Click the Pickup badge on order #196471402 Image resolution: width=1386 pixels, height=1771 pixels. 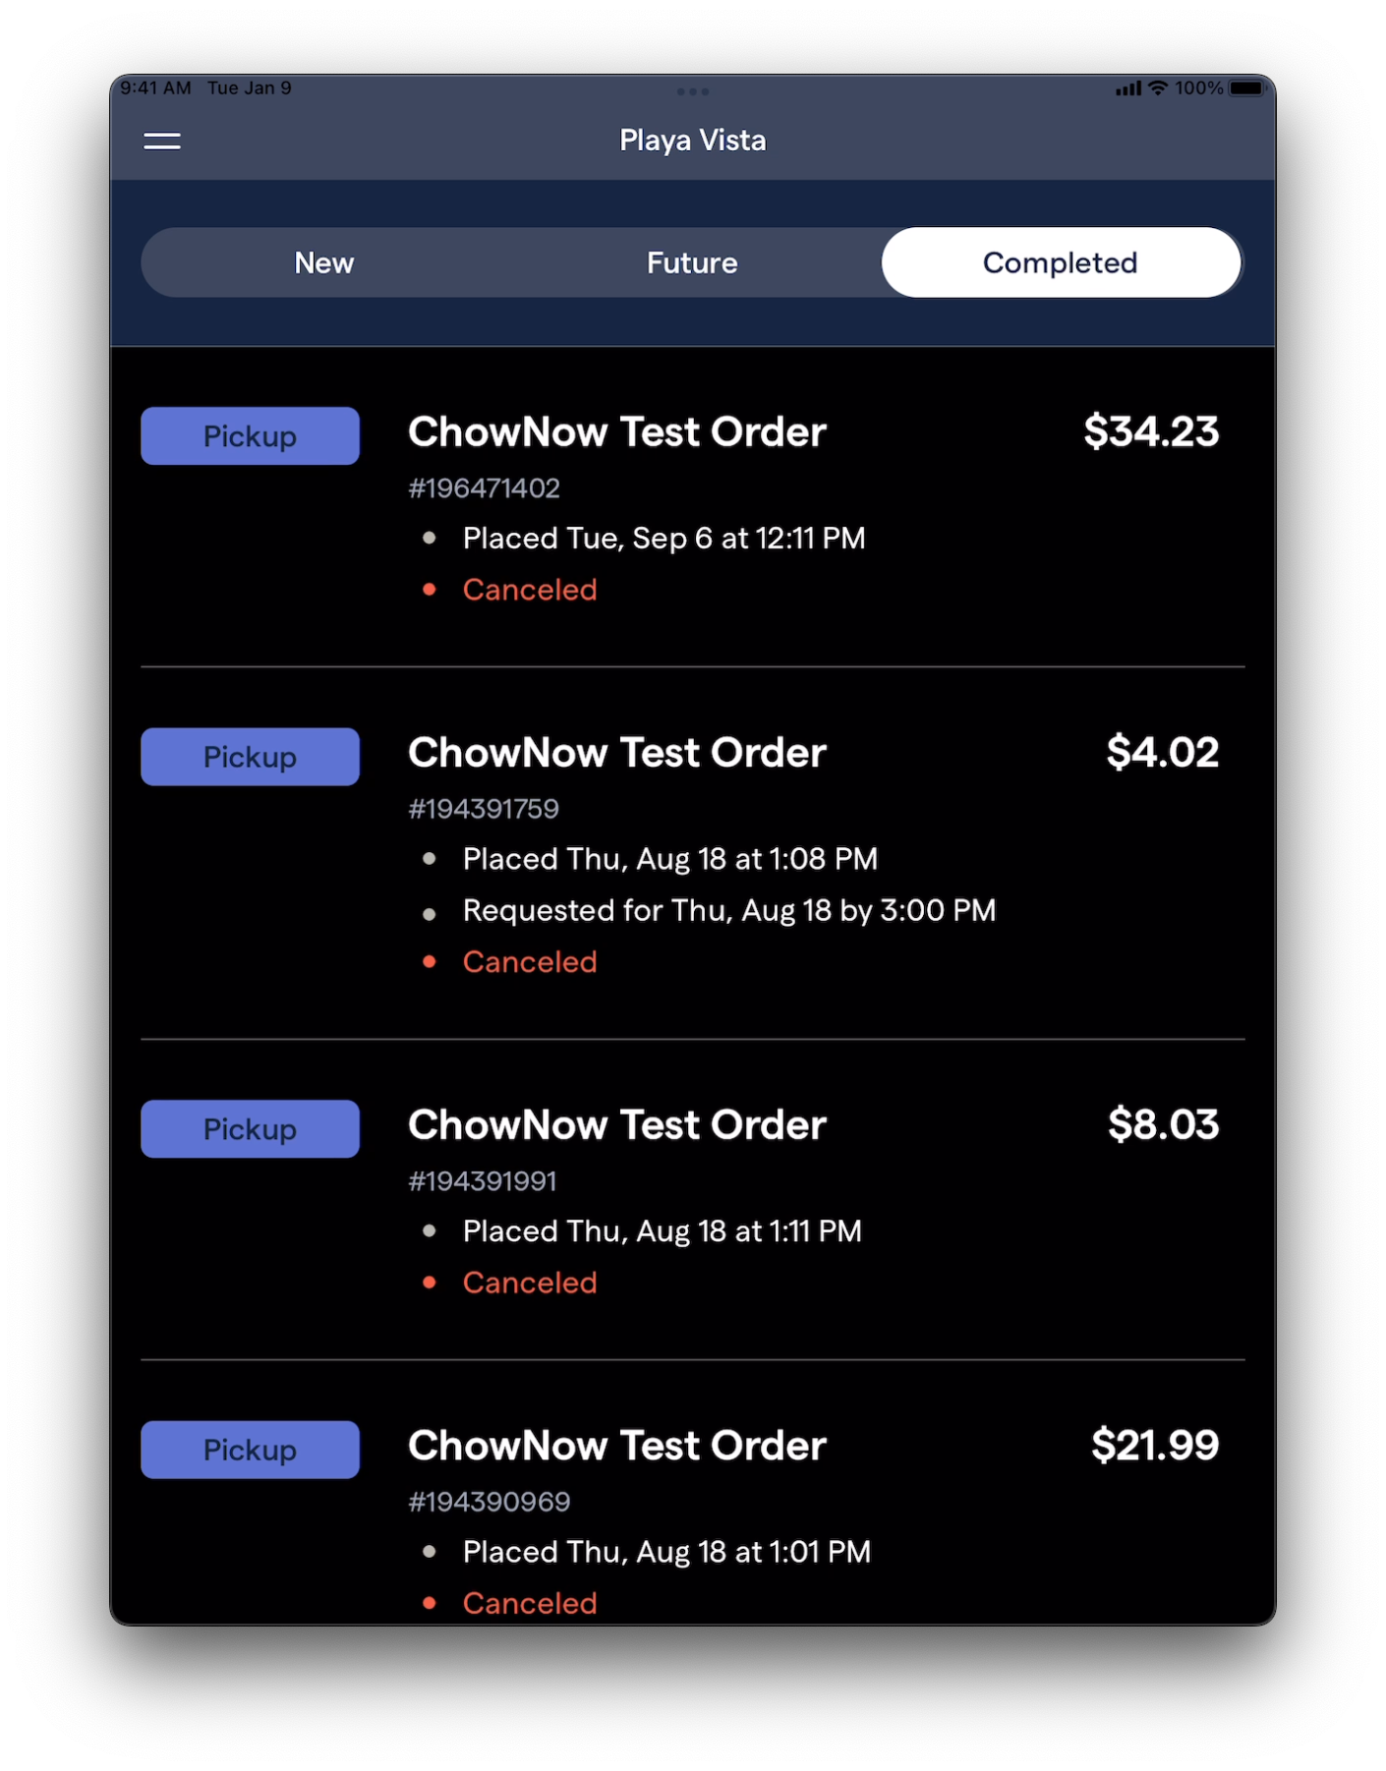pos(250,435)
